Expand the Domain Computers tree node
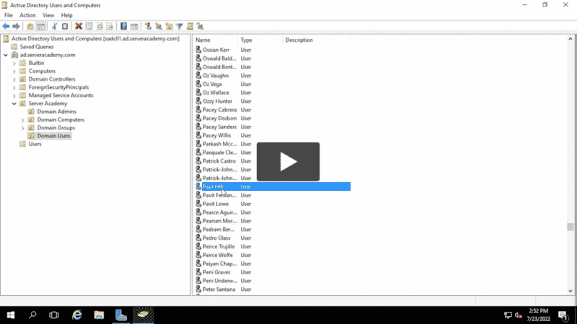Viewport: 577px width, 324px height. [x=22, y=120]
